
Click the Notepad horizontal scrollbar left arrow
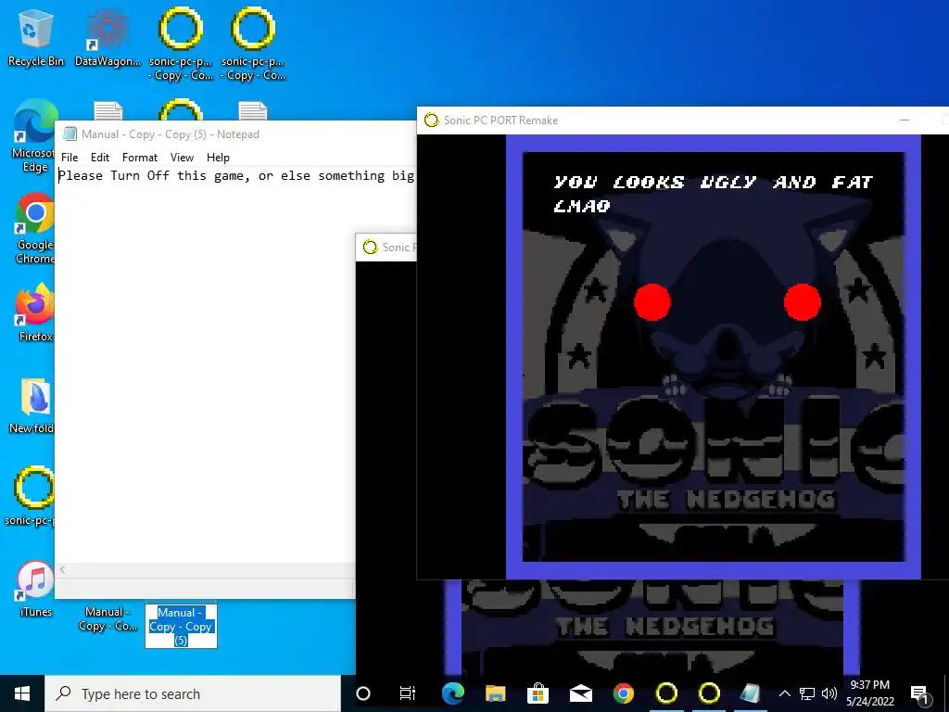pos(62,570)
